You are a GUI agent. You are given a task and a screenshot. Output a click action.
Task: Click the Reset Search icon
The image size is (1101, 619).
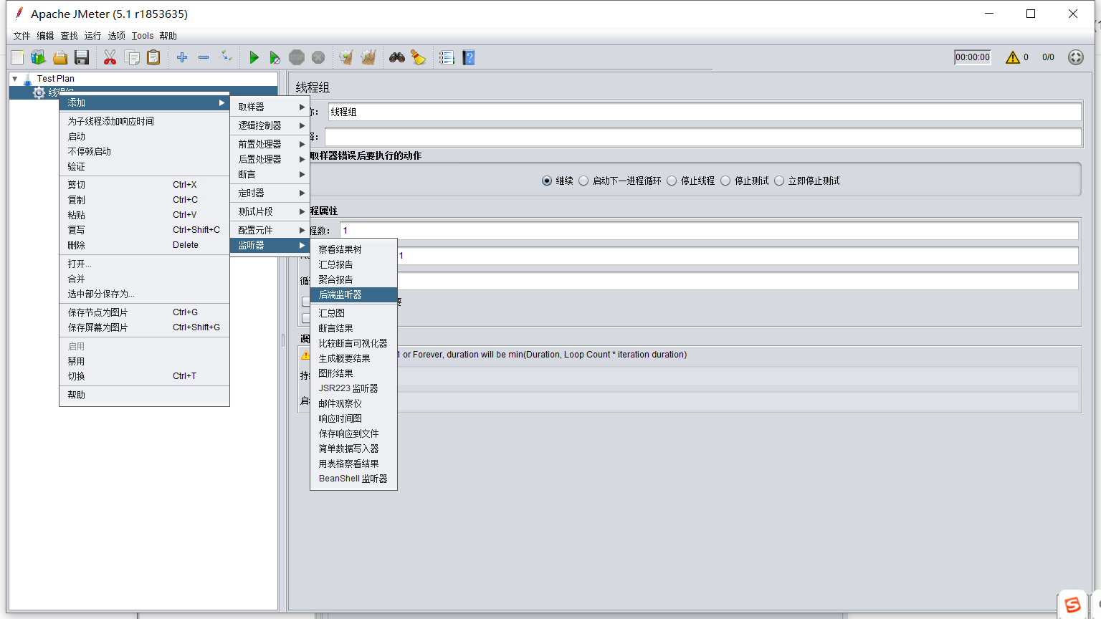pos(419,57)
